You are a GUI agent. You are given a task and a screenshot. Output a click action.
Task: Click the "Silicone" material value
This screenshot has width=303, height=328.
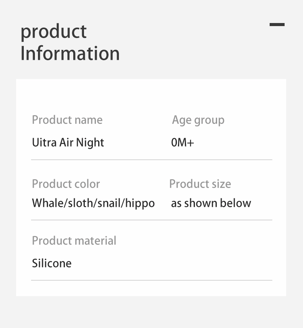(x=52, y=264)
